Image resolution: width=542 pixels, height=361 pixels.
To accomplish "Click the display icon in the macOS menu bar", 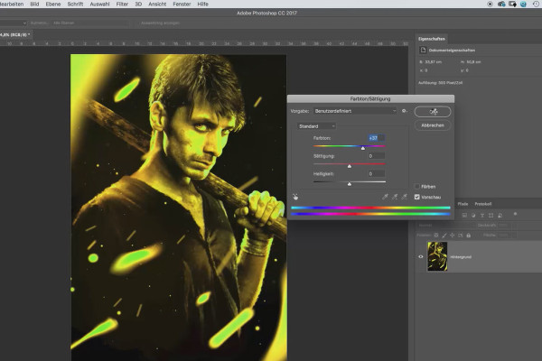I will pos(512,5).
